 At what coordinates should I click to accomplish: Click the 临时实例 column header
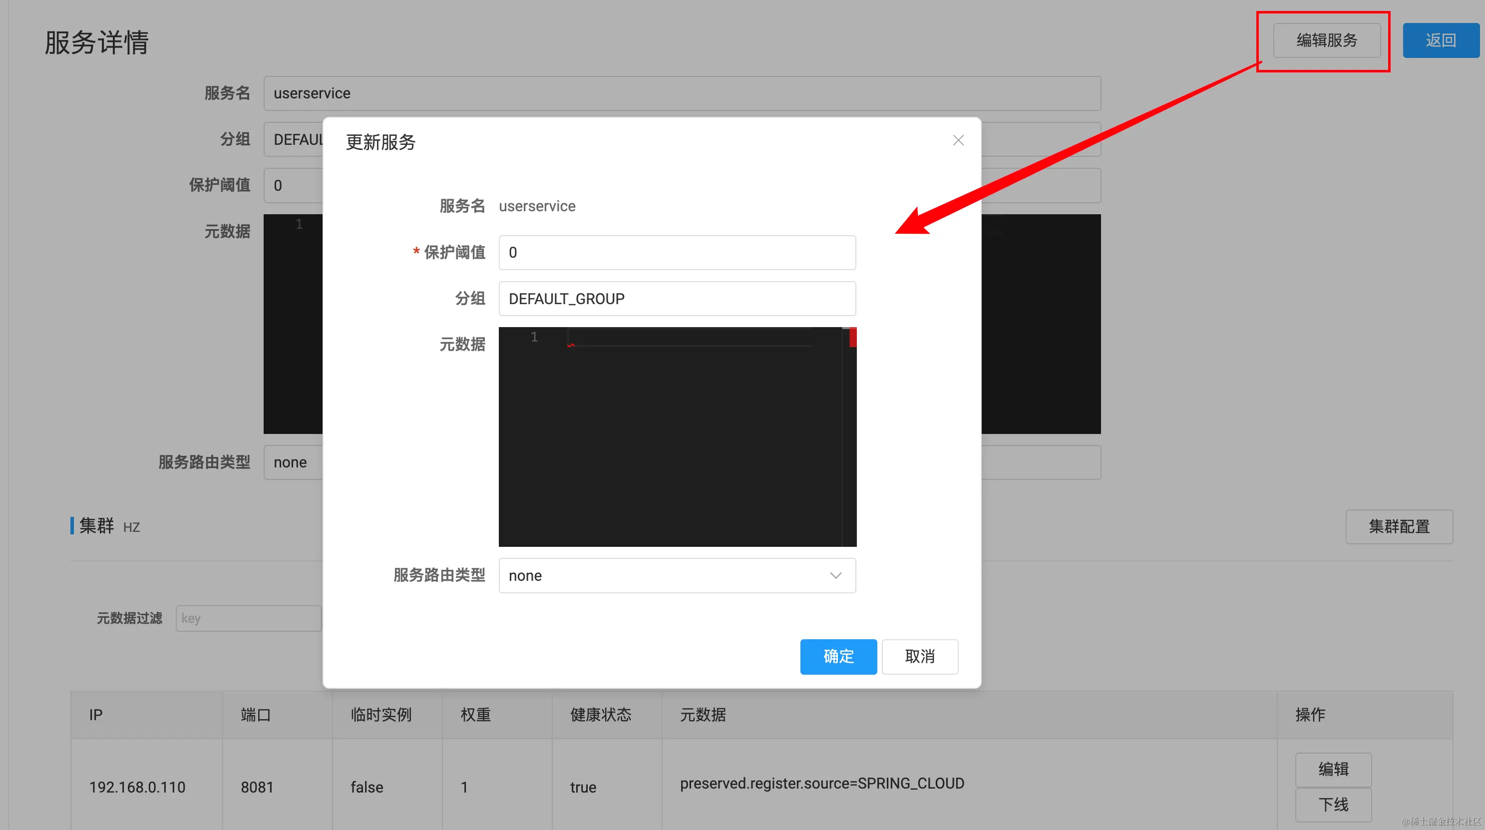[381, 715]
